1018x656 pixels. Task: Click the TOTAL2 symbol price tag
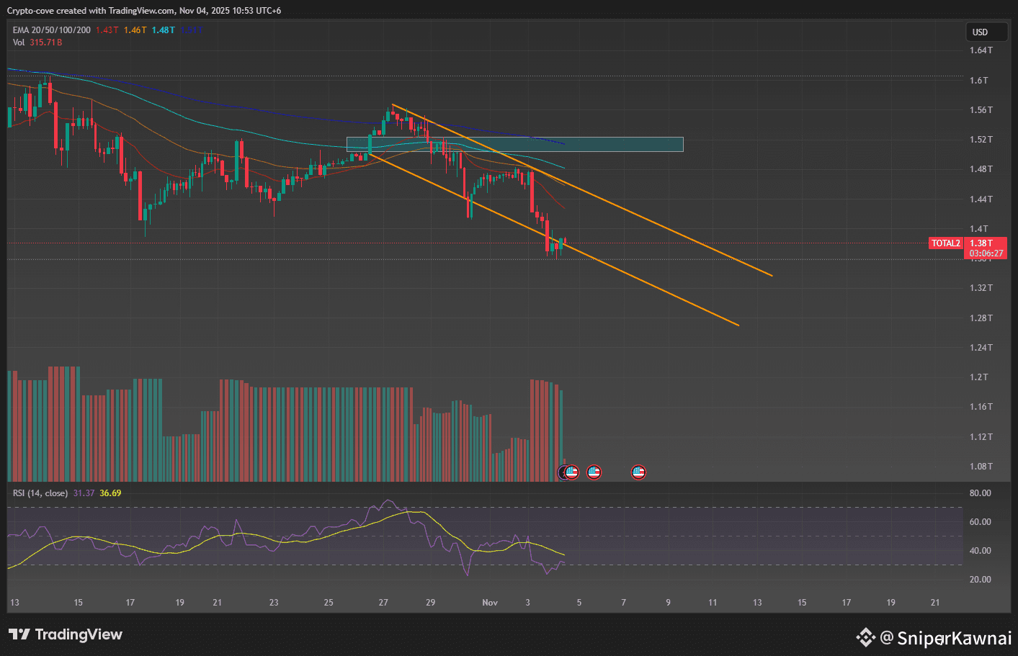946,243
